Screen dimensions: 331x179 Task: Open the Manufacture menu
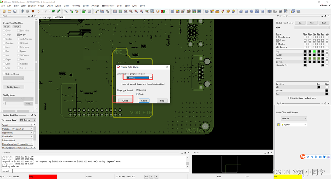tap(108, 6)
